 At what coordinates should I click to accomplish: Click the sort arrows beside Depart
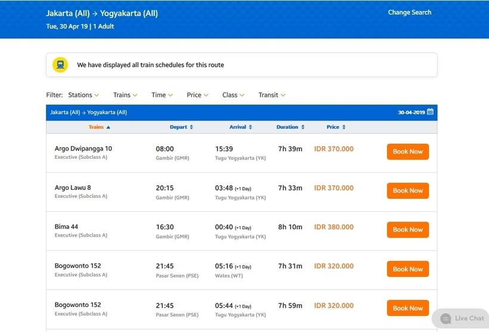pos(191,127)
